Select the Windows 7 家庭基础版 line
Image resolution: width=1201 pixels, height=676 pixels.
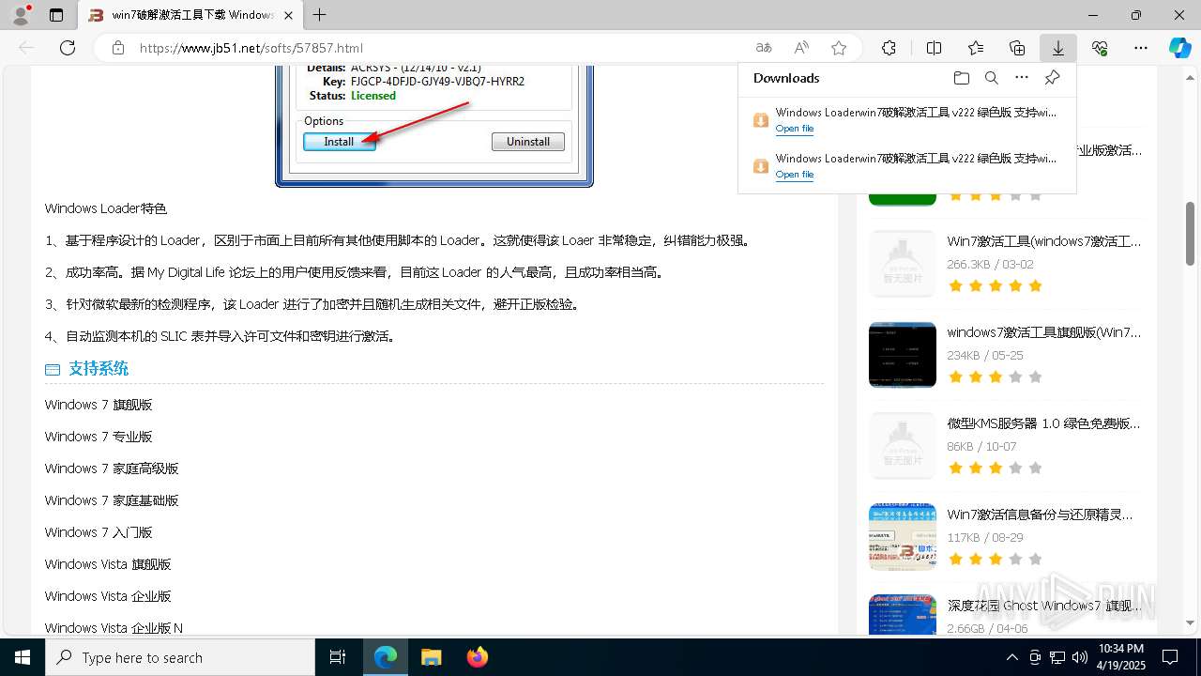[112, 500]
